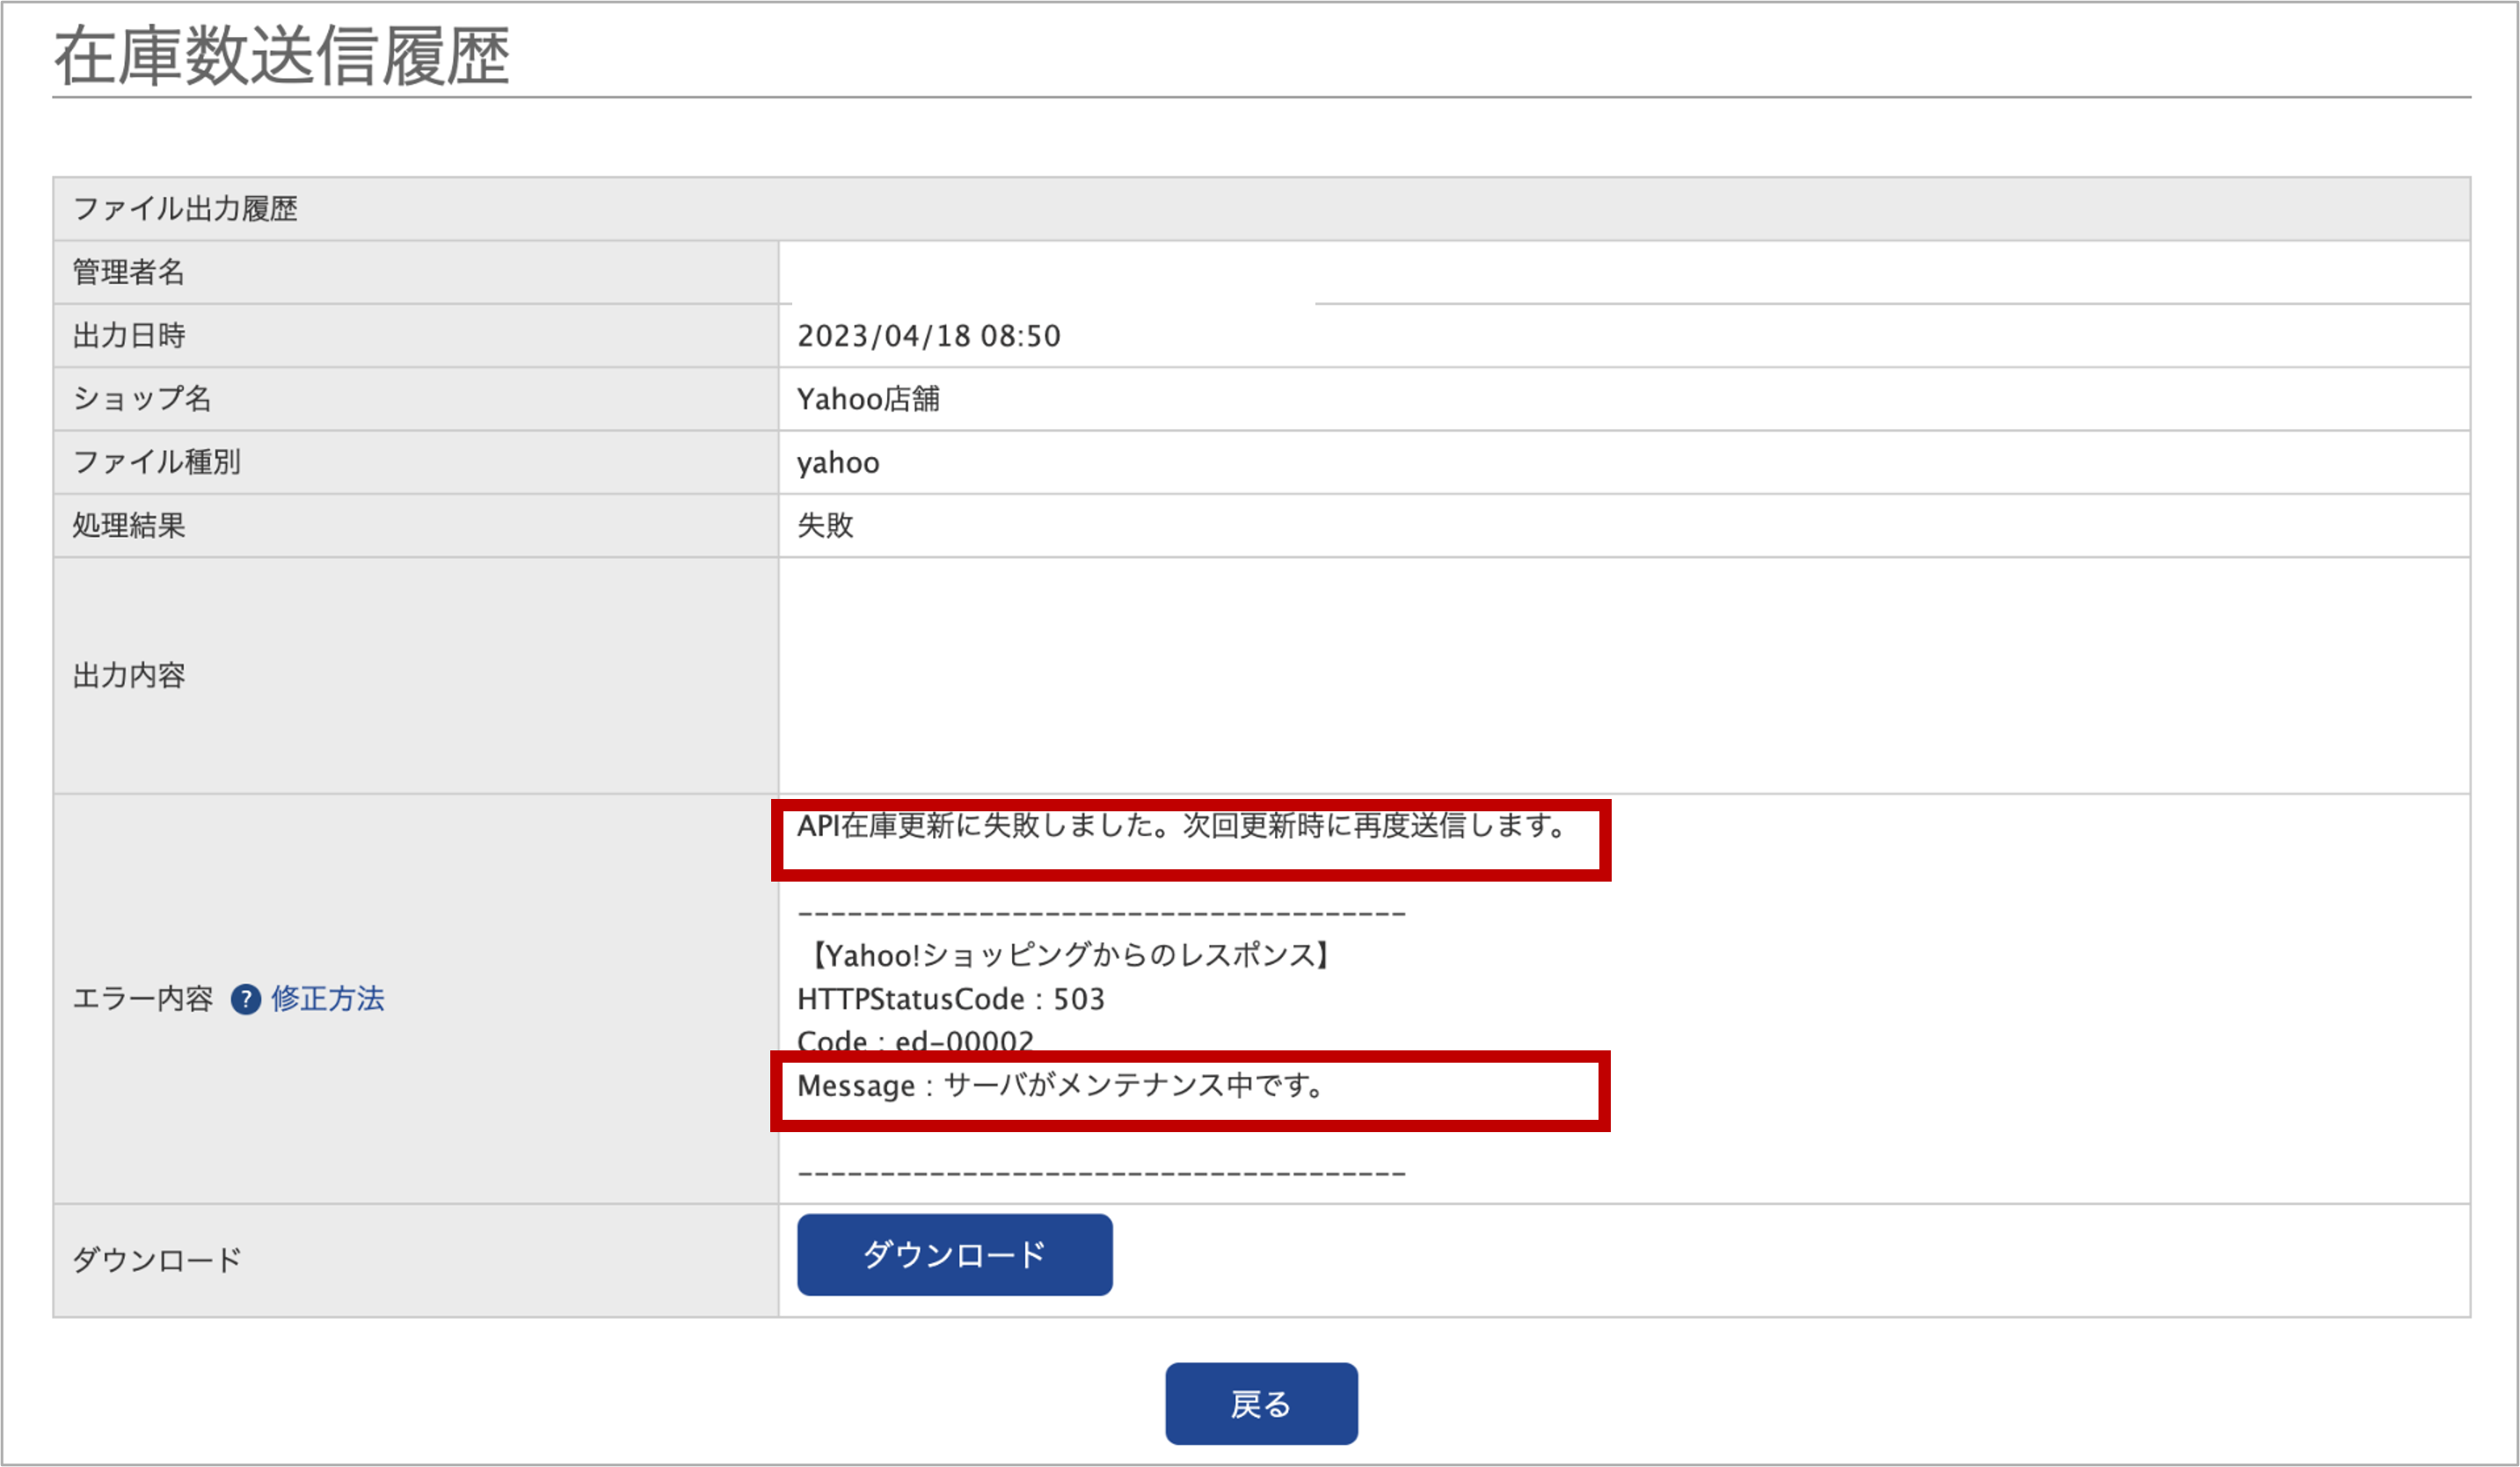
Task: Click the ダウンロード row label on the left
Action: (157, 1260)
